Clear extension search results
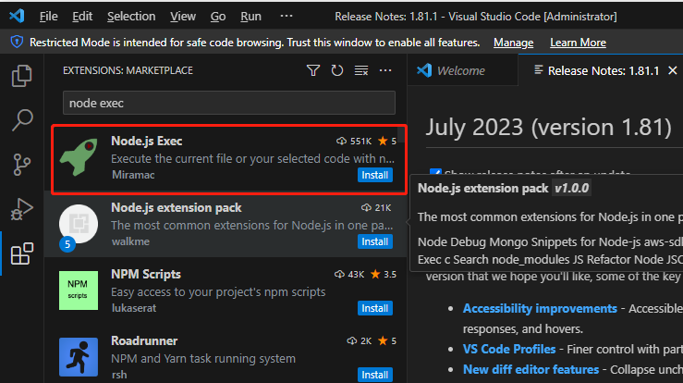 pos(361,70)
